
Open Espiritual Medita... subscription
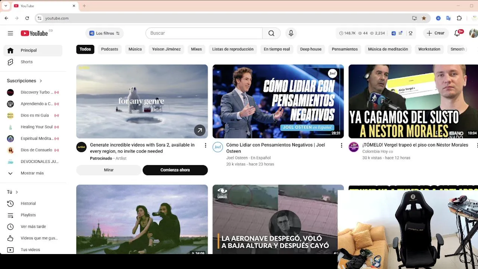click(33, 139)
